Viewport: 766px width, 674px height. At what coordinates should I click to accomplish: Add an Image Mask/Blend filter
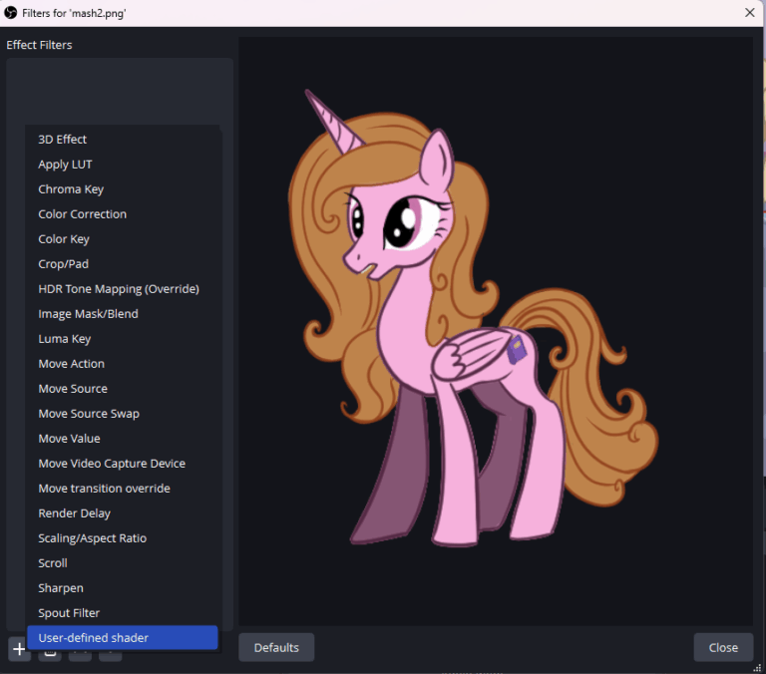pos(88,314)
